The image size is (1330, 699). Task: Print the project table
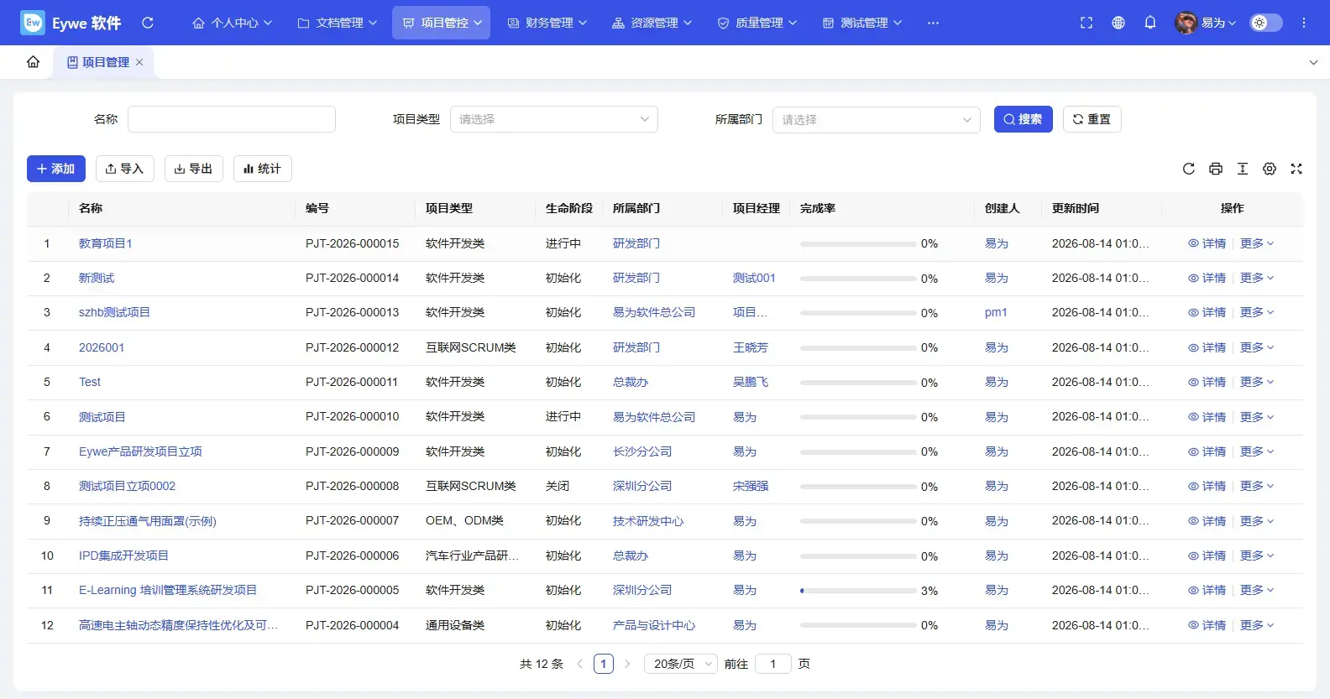[1216, 169]
